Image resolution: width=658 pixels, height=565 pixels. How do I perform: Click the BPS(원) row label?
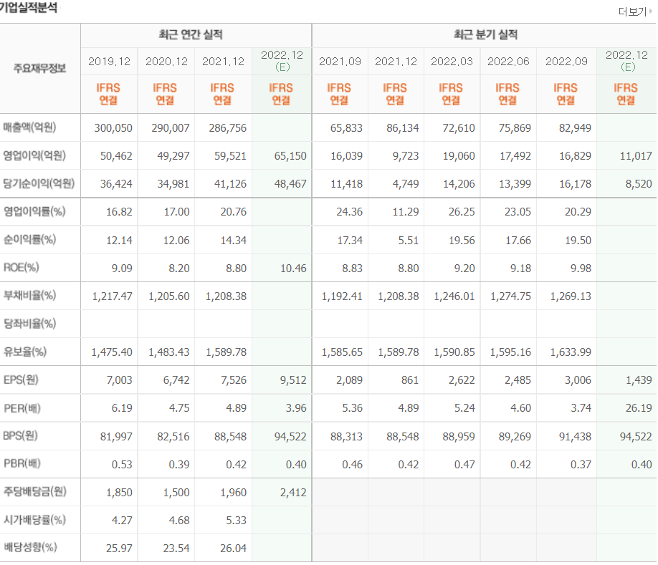20,436
